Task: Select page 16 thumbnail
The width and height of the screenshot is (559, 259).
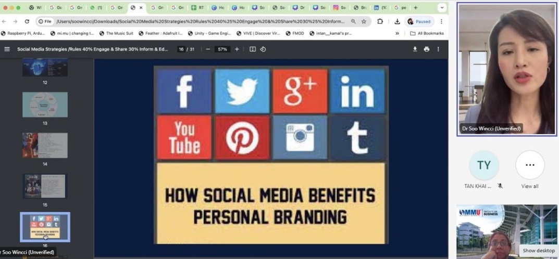Action: tap(45, 227)
